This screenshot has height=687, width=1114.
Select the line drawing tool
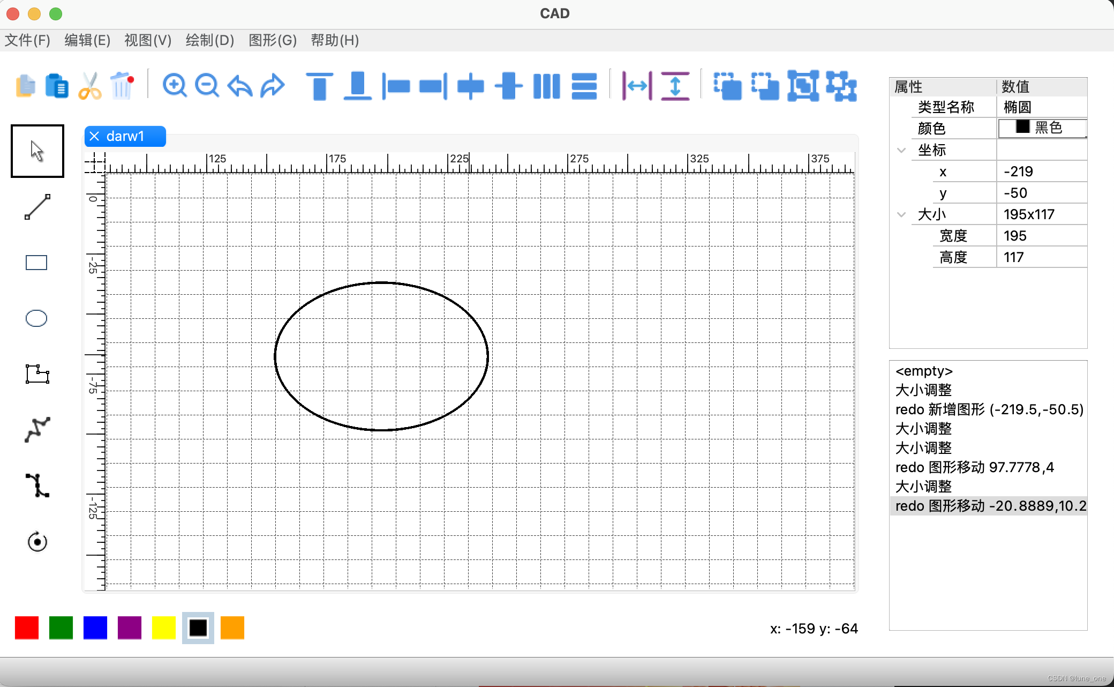click(x=36, y=207)
